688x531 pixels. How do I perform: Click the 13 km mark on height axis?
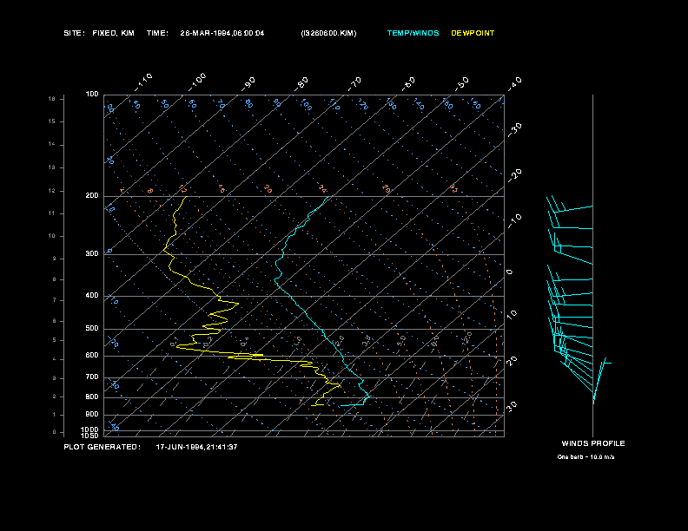click(x=52, y=167)
